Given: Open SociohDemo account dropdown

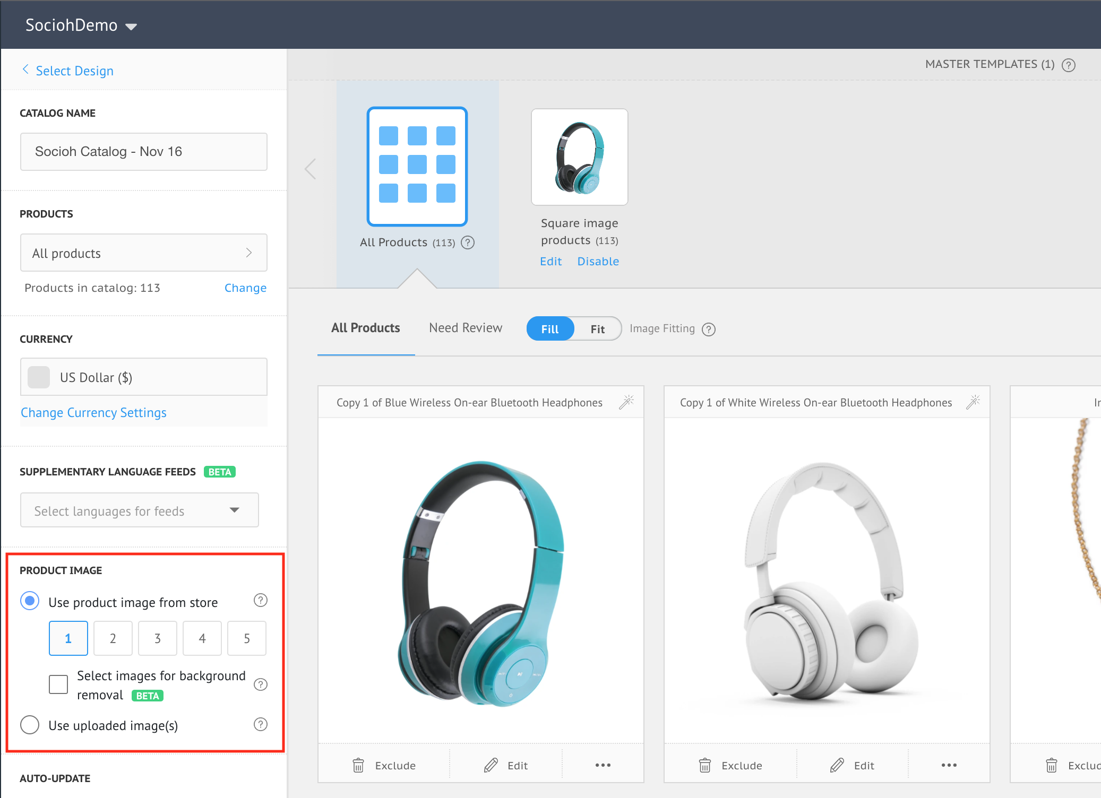Looking at the screenshot, I should [131, 27].
